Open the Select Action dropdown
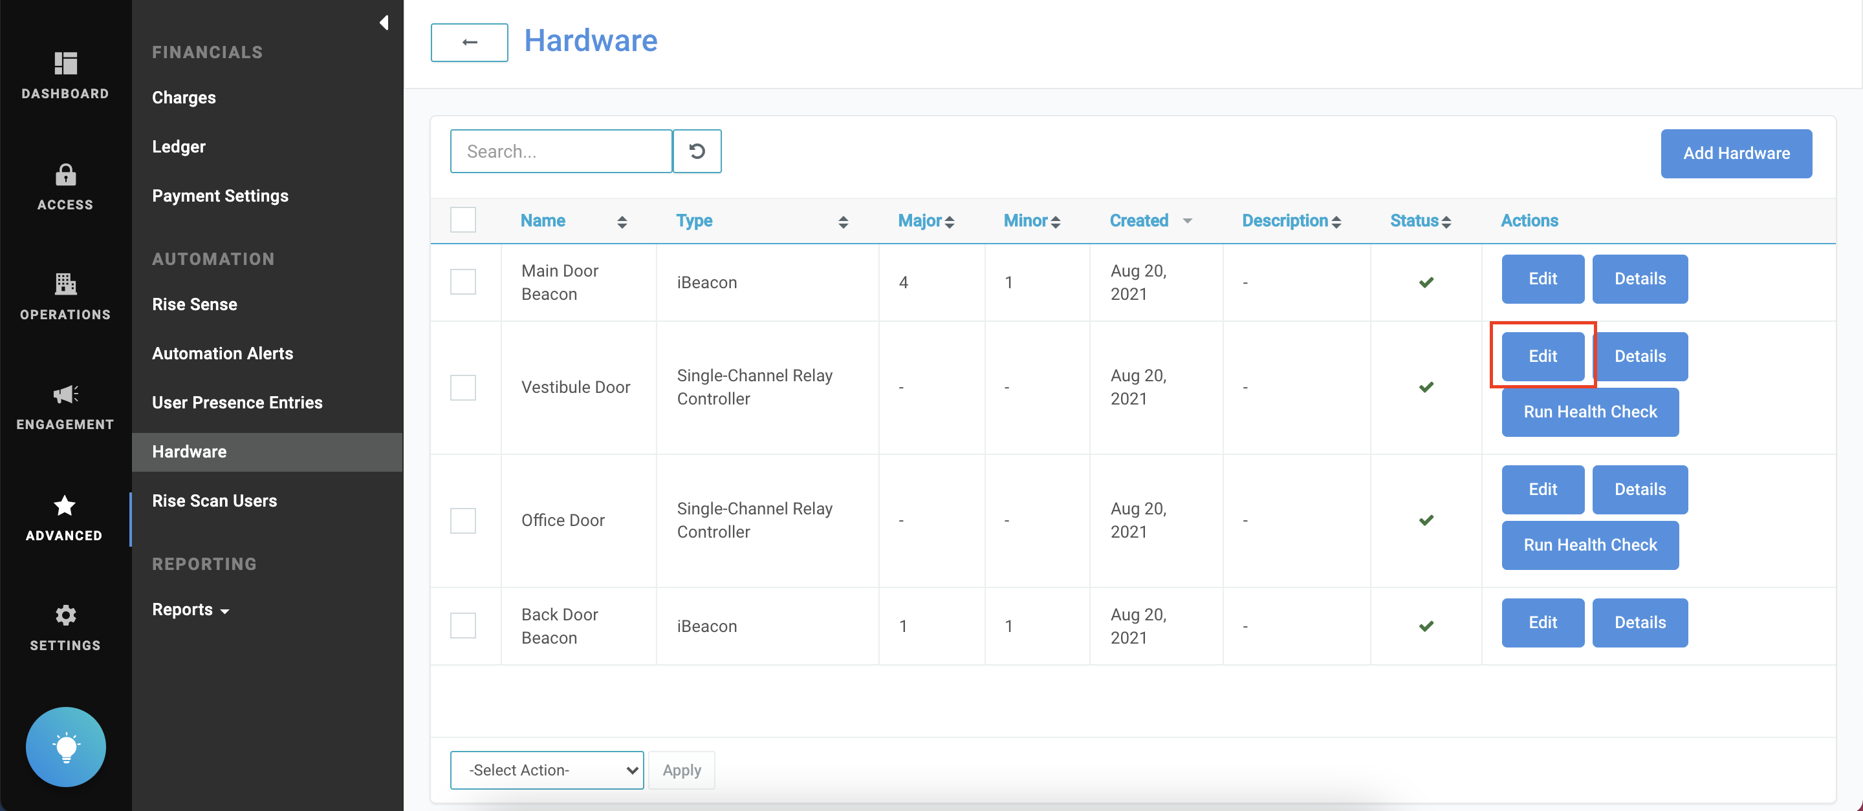1863x811 pixels. point(547,770)
